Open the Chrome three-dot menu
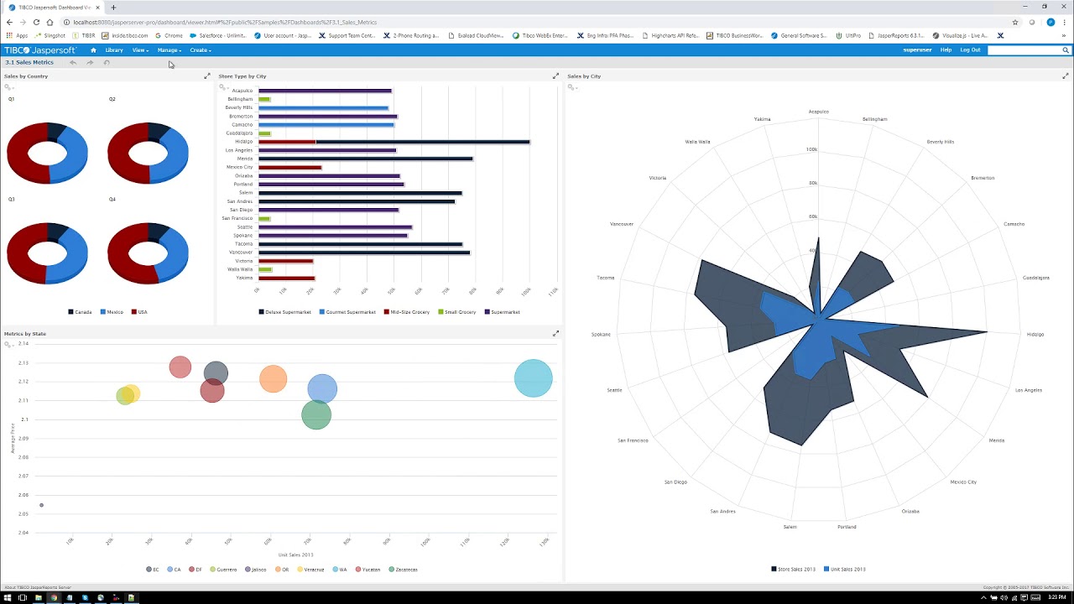Viewport: 1074px width, 604px height. pos(1066,22)
